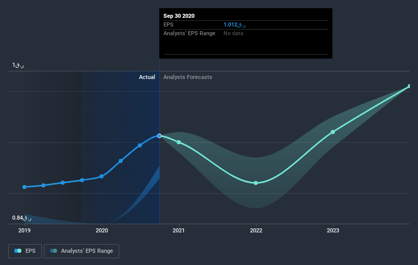
Task: Click the 0.84 y-axis label
Action: coord(21,218)
